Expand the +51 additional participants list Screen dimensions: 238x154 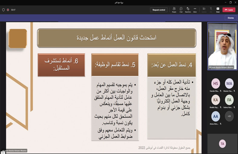(x=229, y=116)
